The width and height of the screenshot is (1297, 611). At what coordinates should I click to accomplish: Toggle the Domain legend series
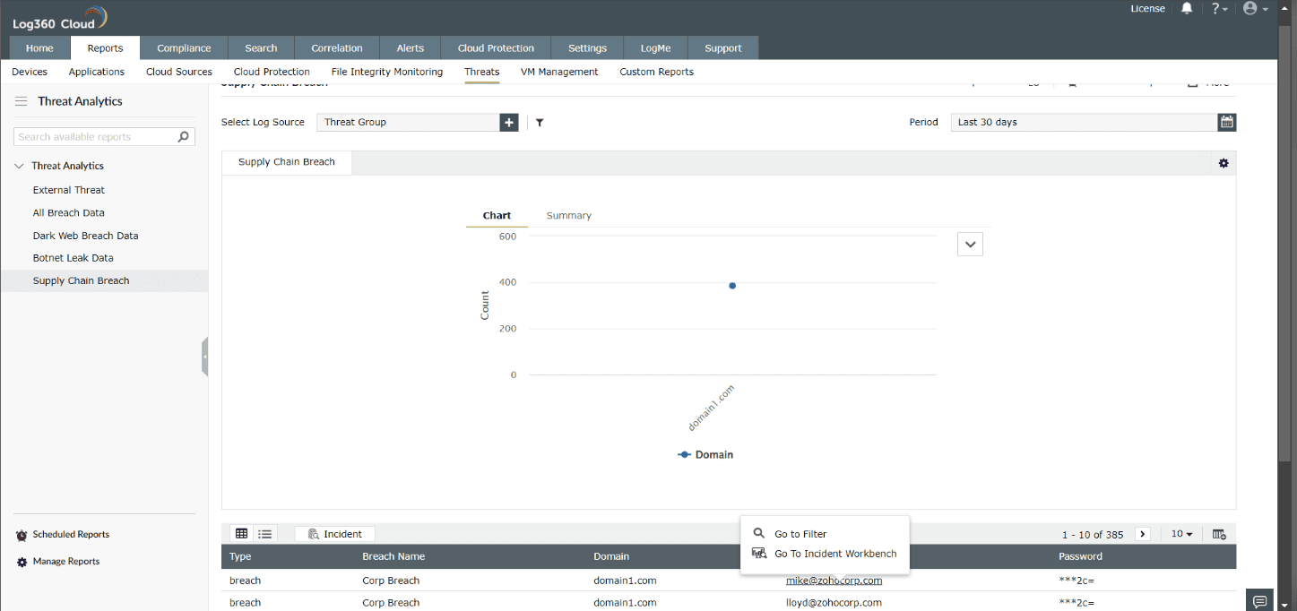[706, 455]
